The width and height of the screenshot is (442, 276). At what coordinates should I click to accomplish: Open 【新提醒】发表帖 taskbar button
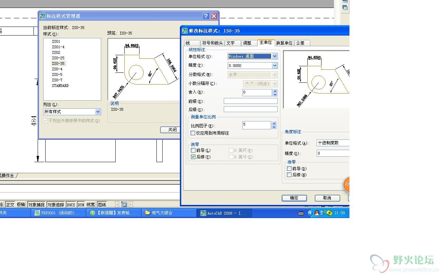[x=114, y=213]
